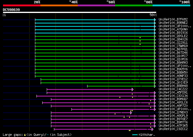The image size is (193, 137).
Task: Click the '(in Subject)' legend text
Action: click(61, 135)
